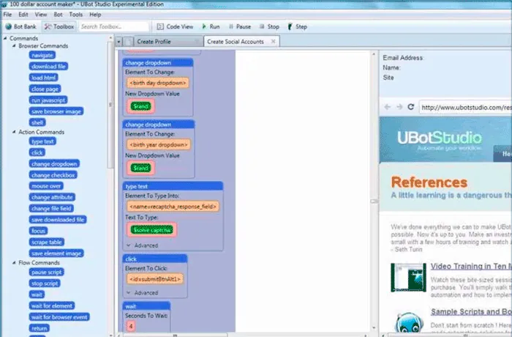The width and height of the screenshot is (512, 337).
Task: Collapse the Action Commands group
Action: coord(14,132)
